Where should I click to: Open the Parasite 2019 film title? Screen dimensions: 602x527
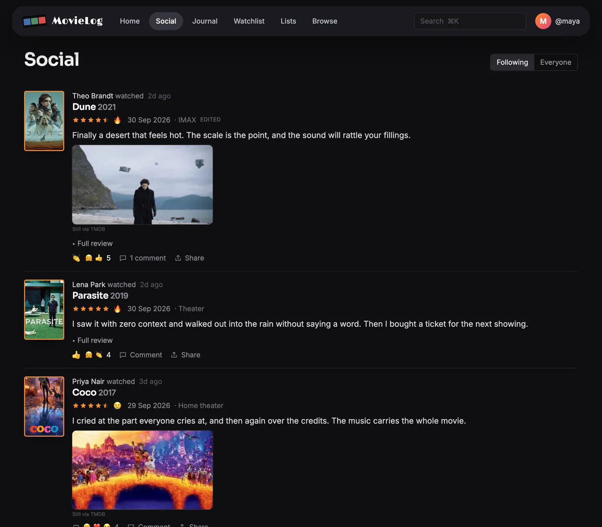click(100, 296)
